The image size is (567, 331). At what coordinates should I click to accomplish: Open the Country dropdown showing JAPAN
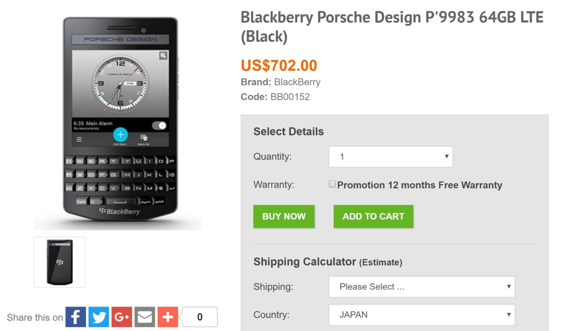click(422, 315)
